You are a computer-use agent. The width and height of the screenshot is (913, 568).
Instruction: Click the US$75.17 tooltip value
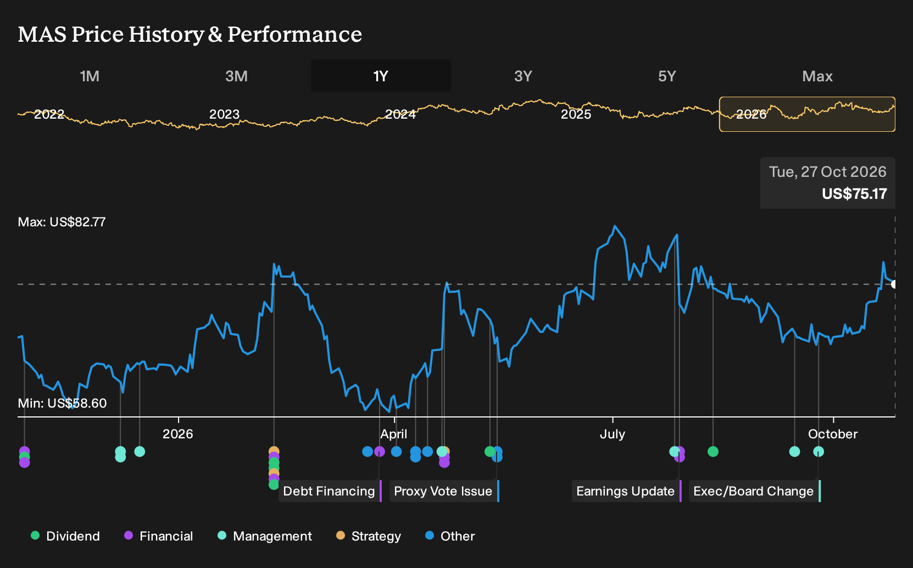tap(854, 194)
